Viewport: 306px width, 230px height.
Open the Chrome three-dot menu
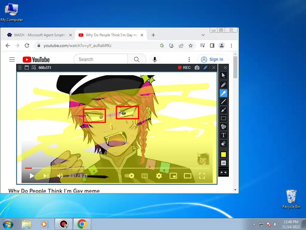(232, 46)
